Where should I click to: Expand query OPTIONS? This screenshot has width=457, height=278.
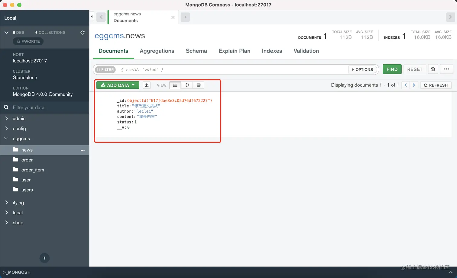click(363, 69)
